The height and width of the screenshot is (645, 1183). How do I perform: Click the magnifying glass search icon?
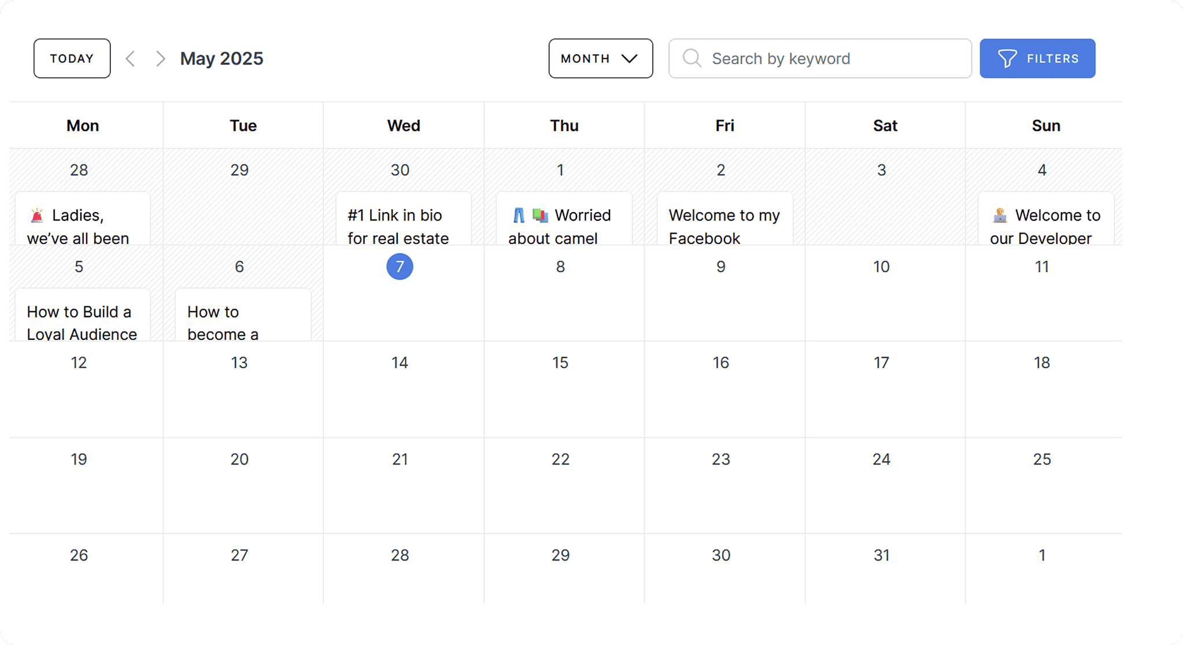[x=691, y=58]
